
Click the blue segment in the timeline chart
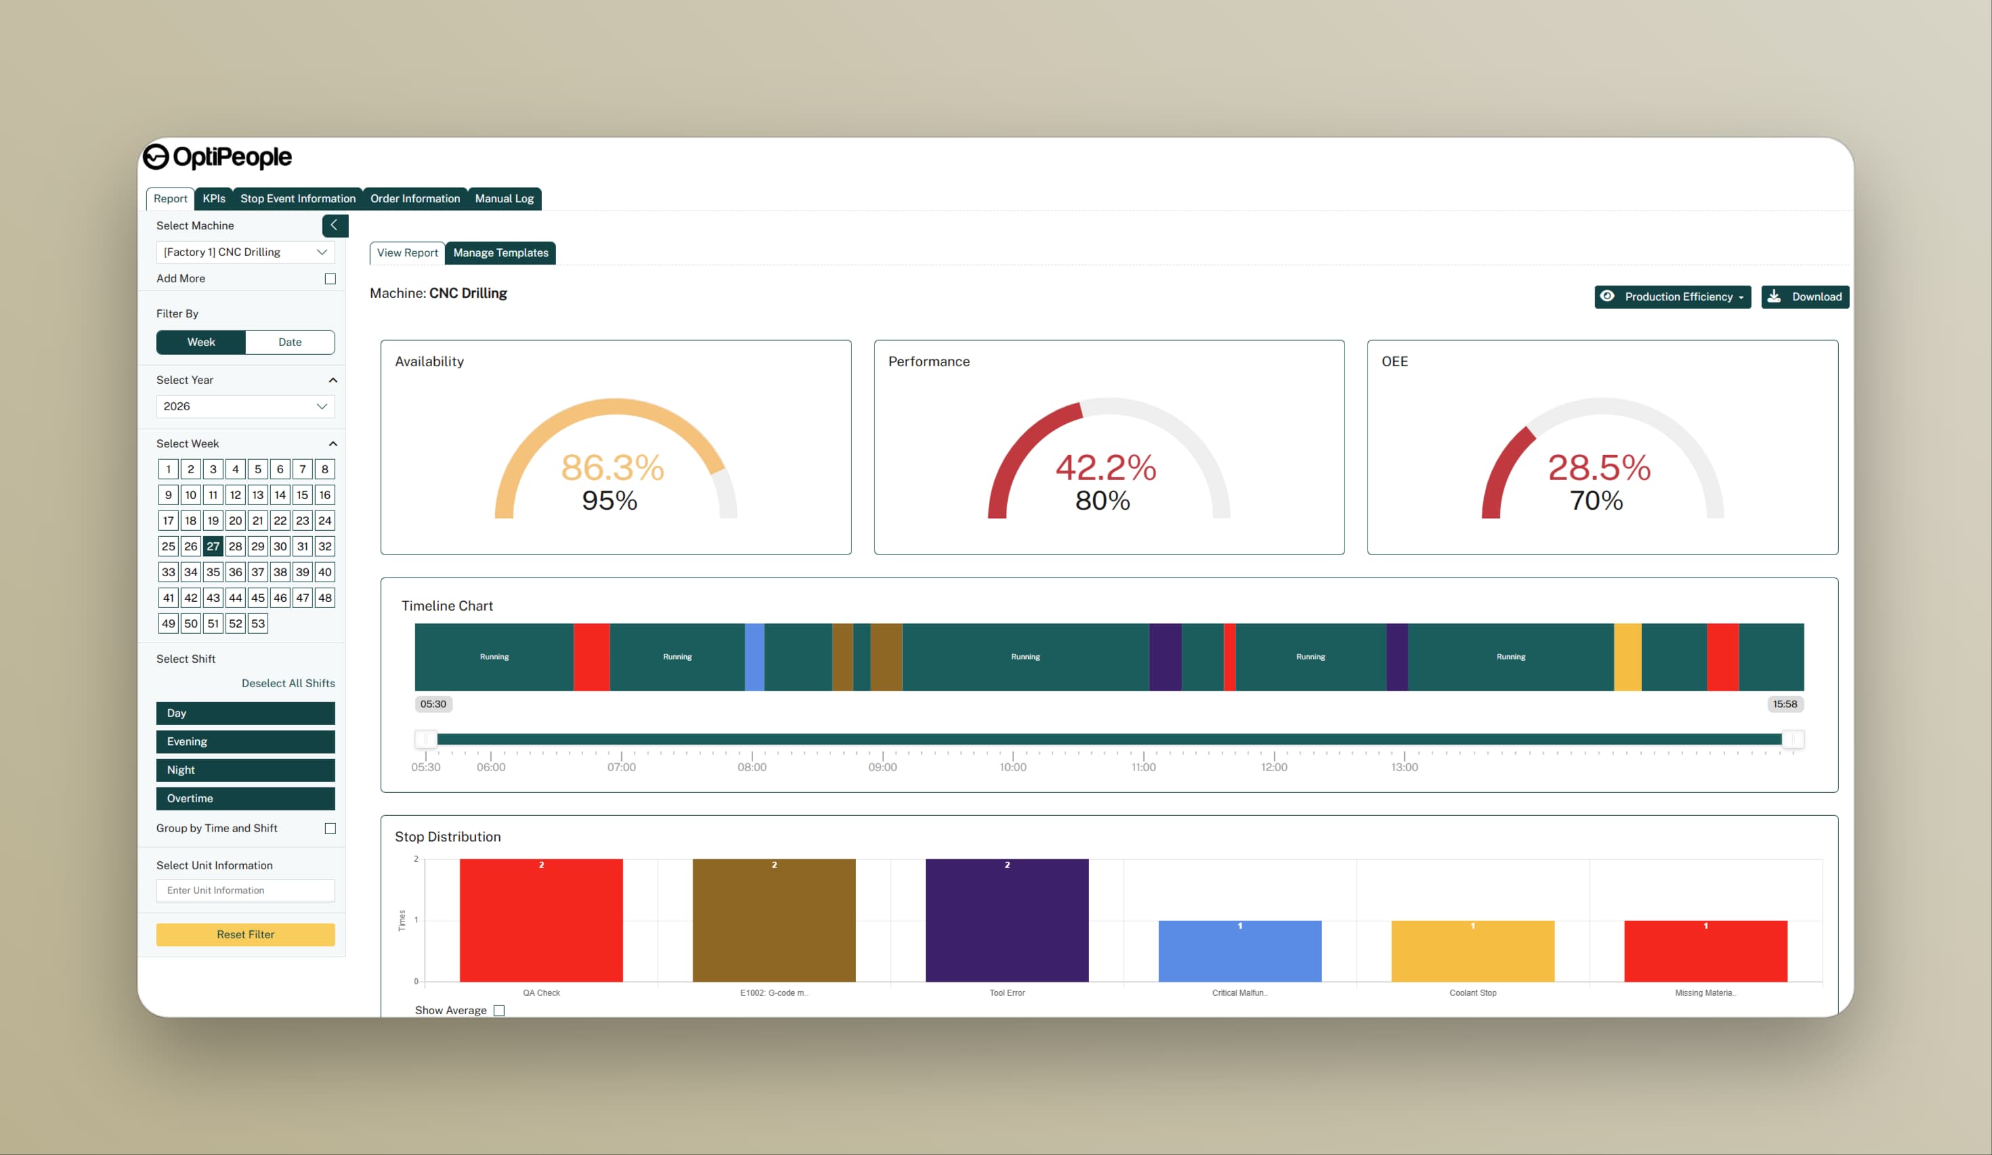coord(754,657)
